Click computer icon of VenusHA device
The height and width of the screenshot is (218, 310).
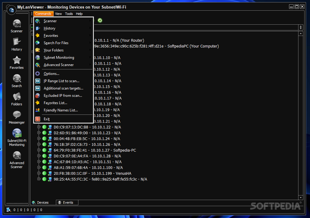50,174
